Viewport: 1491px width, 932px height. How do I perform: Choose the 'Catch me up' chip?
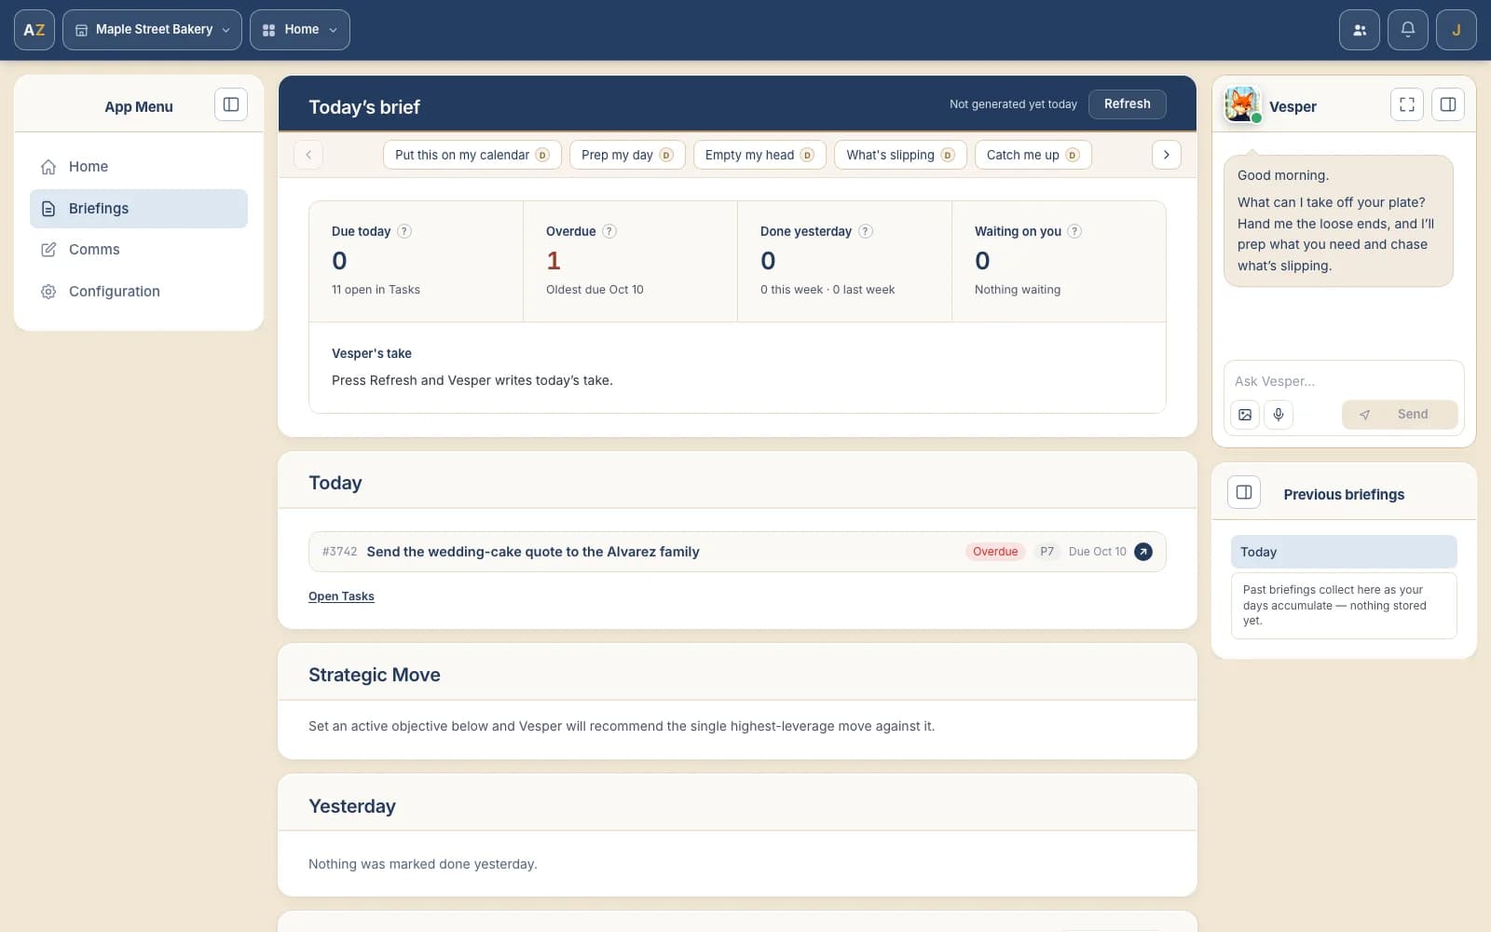[1033, 155]
